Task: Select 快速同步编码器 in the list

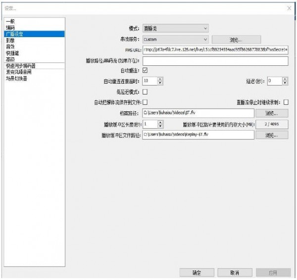Action: pos(34,66)
